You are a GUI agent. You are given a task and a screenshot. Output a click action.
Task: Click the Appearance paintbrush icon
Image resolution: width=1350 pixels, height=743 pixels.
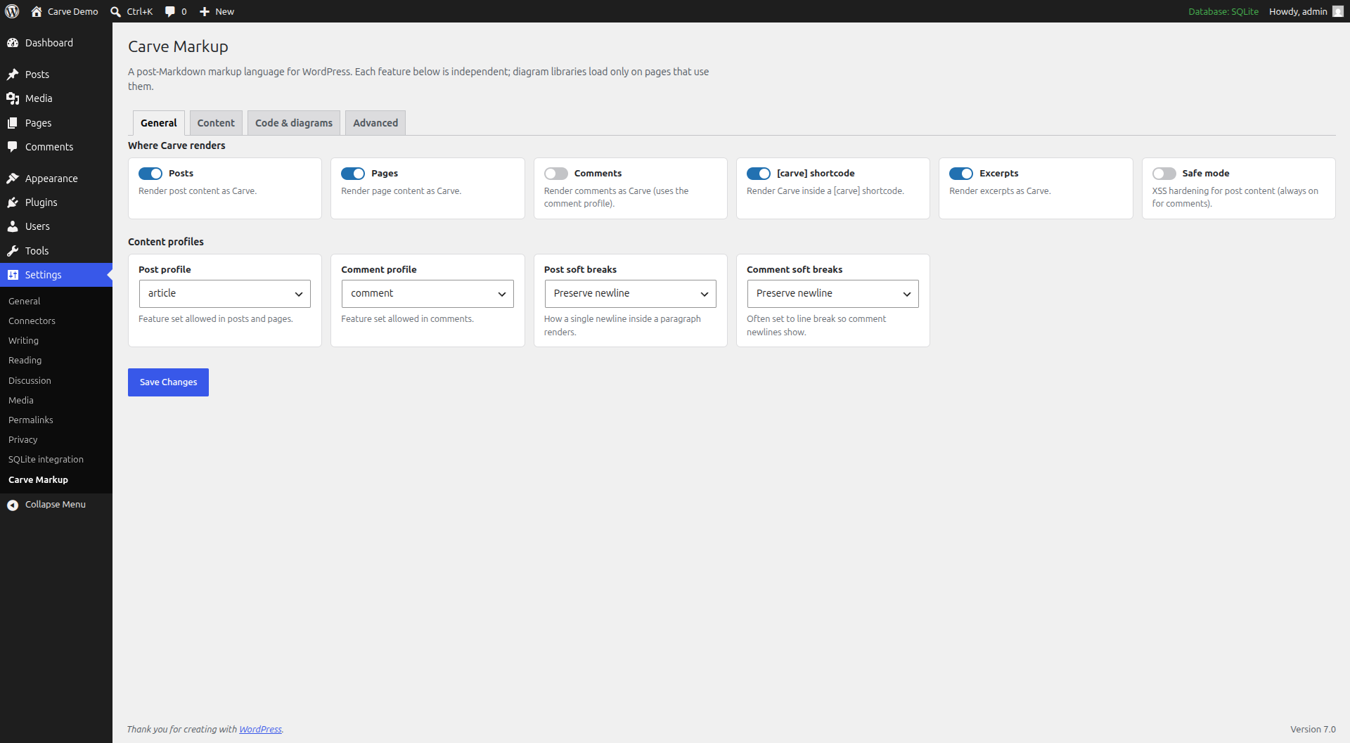[13, 179]
